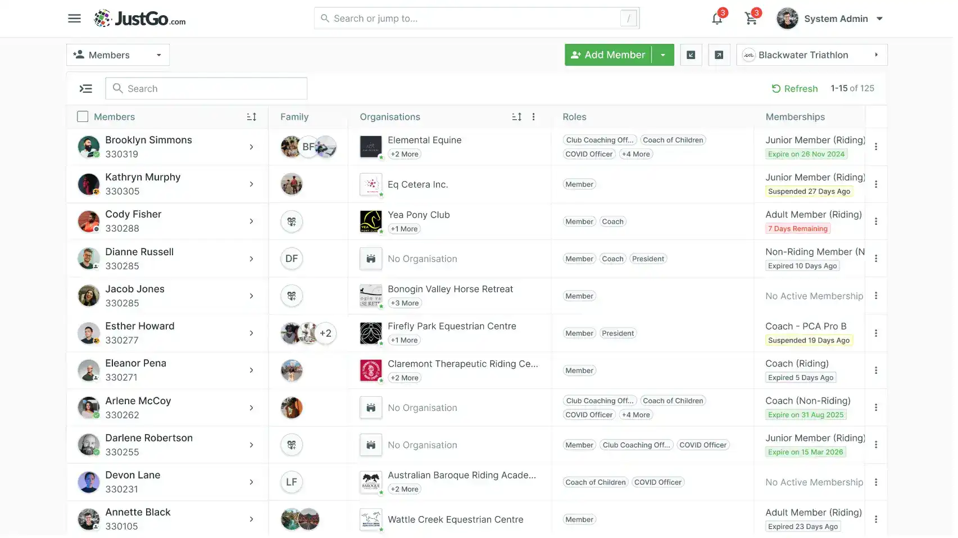
Task: Sort the Members column
Action: click(x=251, y=117)
